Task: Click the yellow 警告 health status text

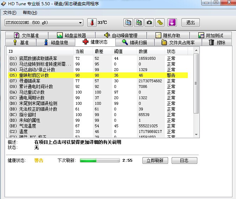Action: (39, 160)
